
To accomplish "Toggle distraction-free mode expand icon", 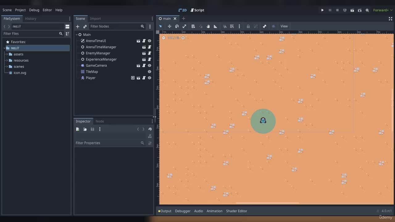I will pyautogui.click(x=390, y=18).
